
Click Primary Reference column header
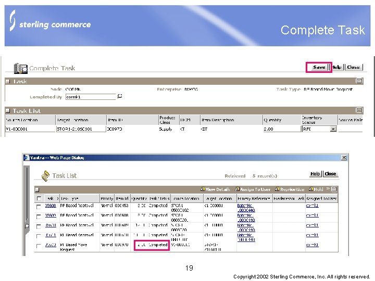[254, 198]
